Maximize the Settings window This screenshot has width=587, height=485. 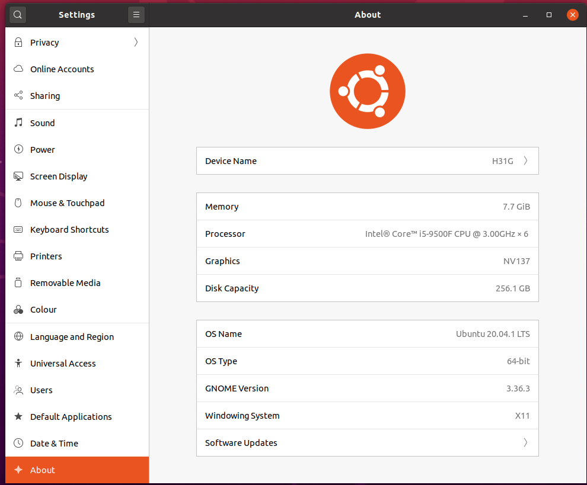[x=549, y=15]
